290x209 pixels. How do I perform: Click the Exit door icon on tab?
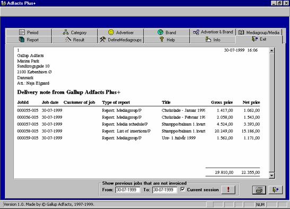click(254, 39)
